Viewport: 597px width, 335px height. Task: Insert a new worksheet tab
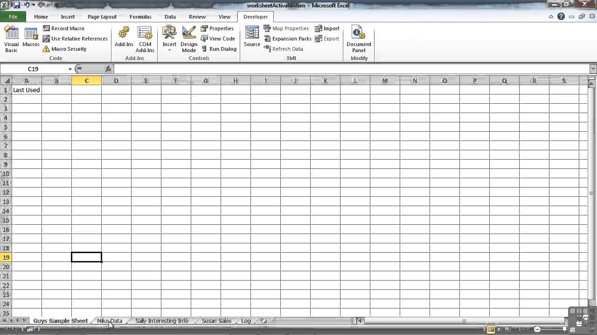[x=264, y=321]
